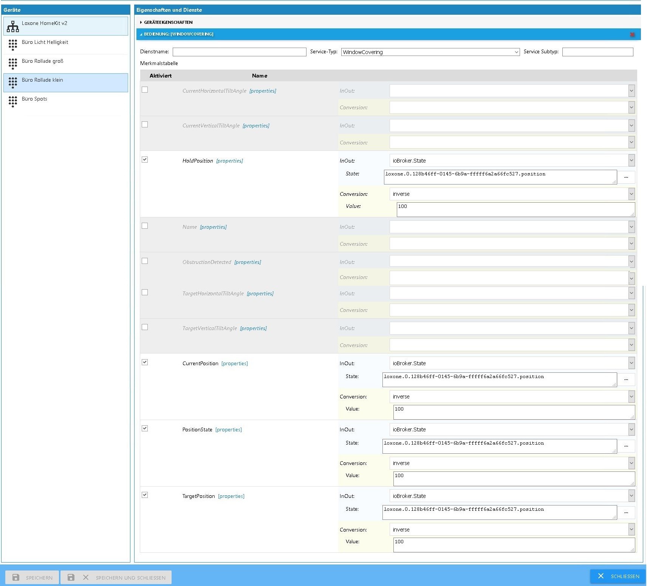Click the X icon on Schliessen button

(x=601, y=576)
